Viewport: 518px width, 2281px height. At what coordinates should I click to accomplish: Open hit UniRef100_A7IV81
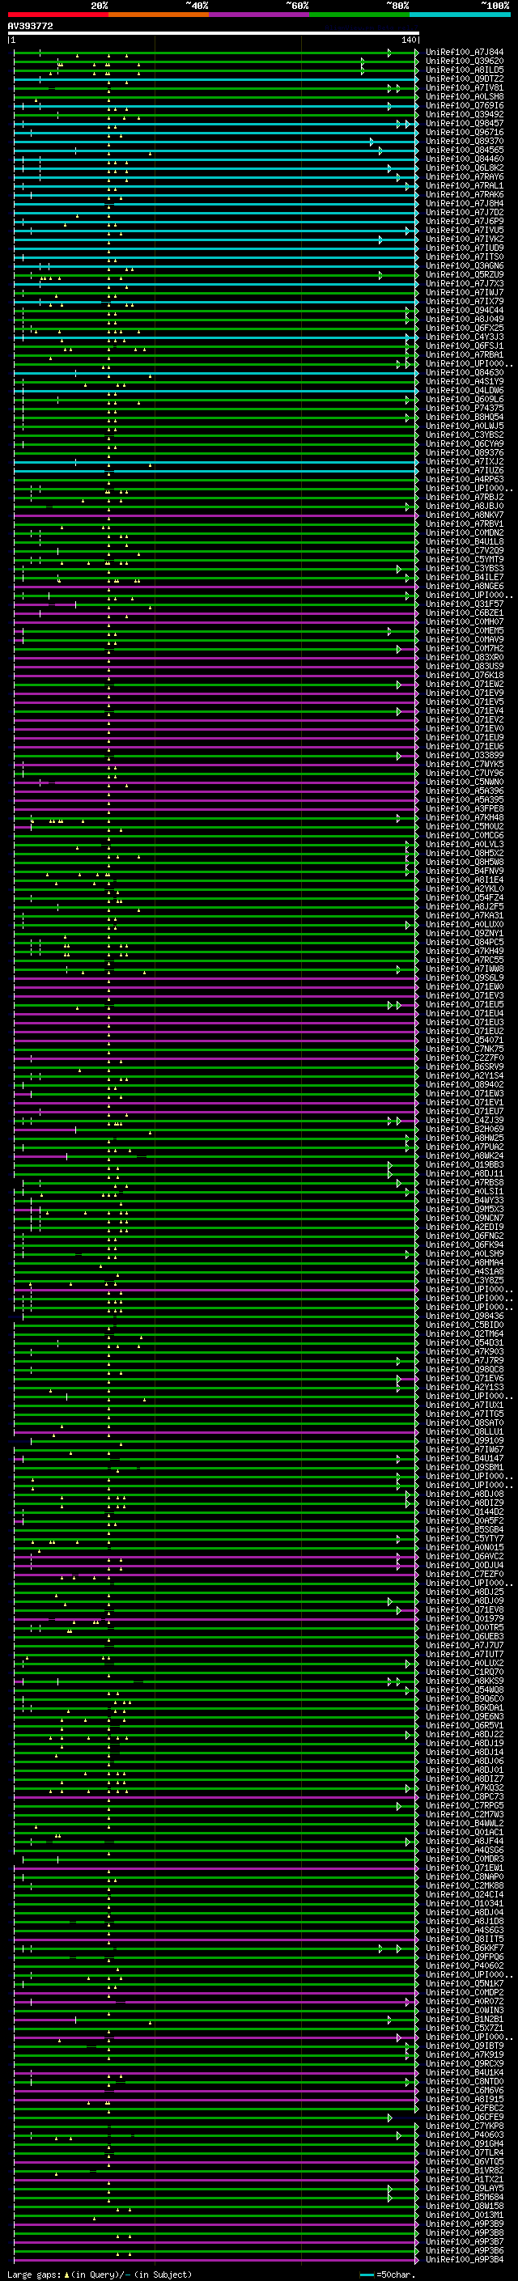tap(465, 87)
